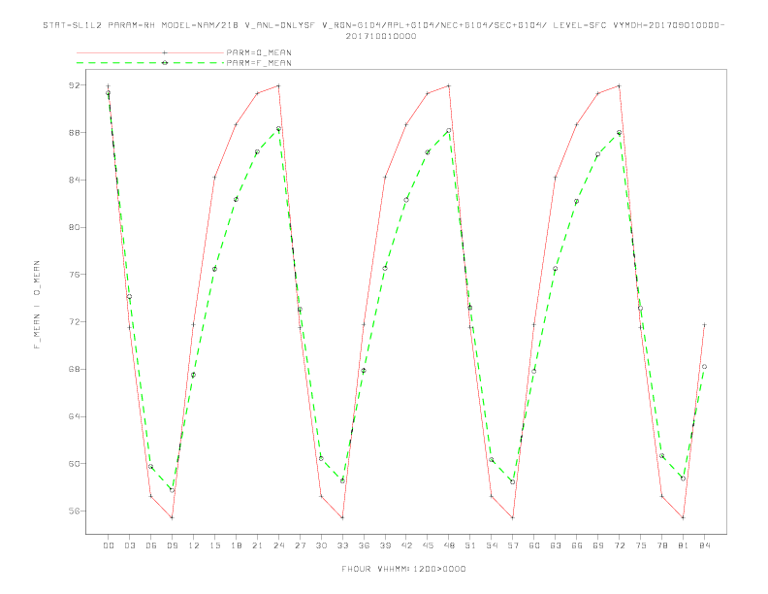
Task: Select the green dashed F_MEAN legend line sample
Action: click(x=150, y=63)
